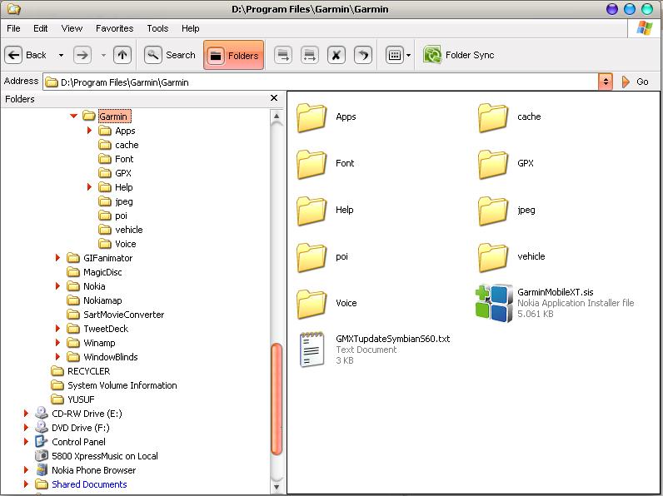Click the Copy To toolbar icon
The height and width of the screenshot is (496, 663).
click(x=310, y=55)
